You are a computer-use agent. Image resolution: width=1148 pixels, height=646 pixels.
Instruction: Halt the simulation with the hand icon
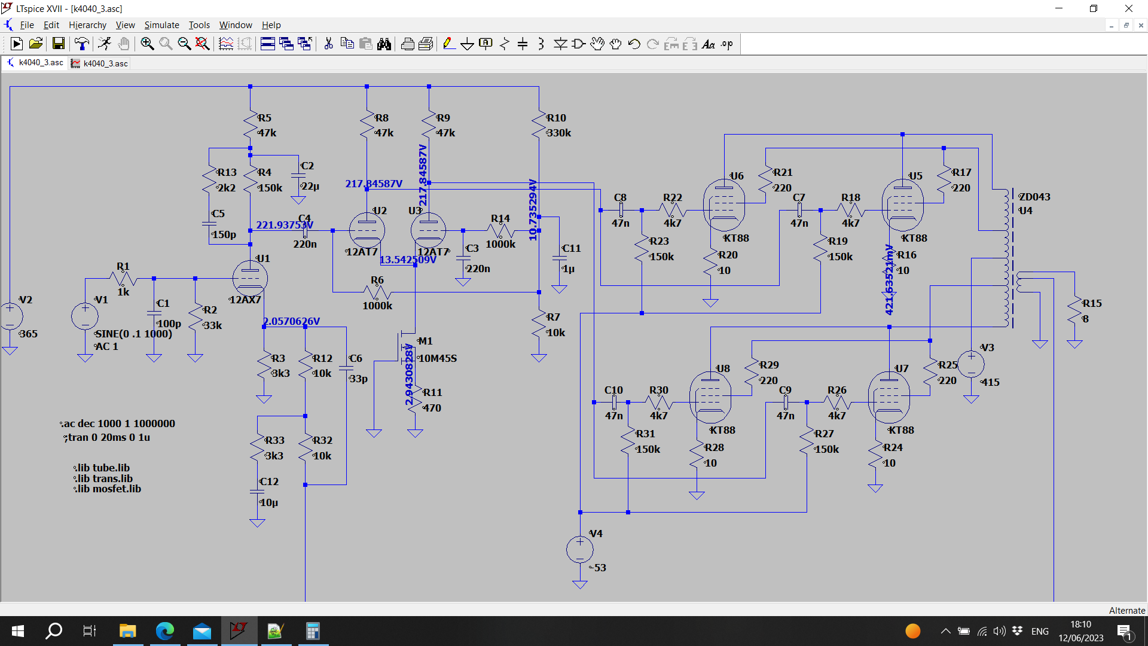pos(124,44)
